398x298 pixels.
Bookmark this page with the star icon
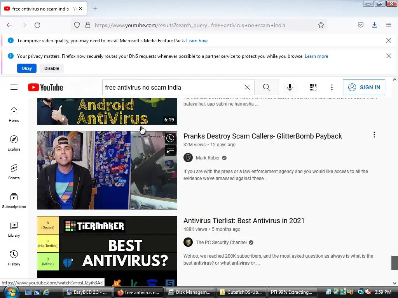(x=321, y=25)
